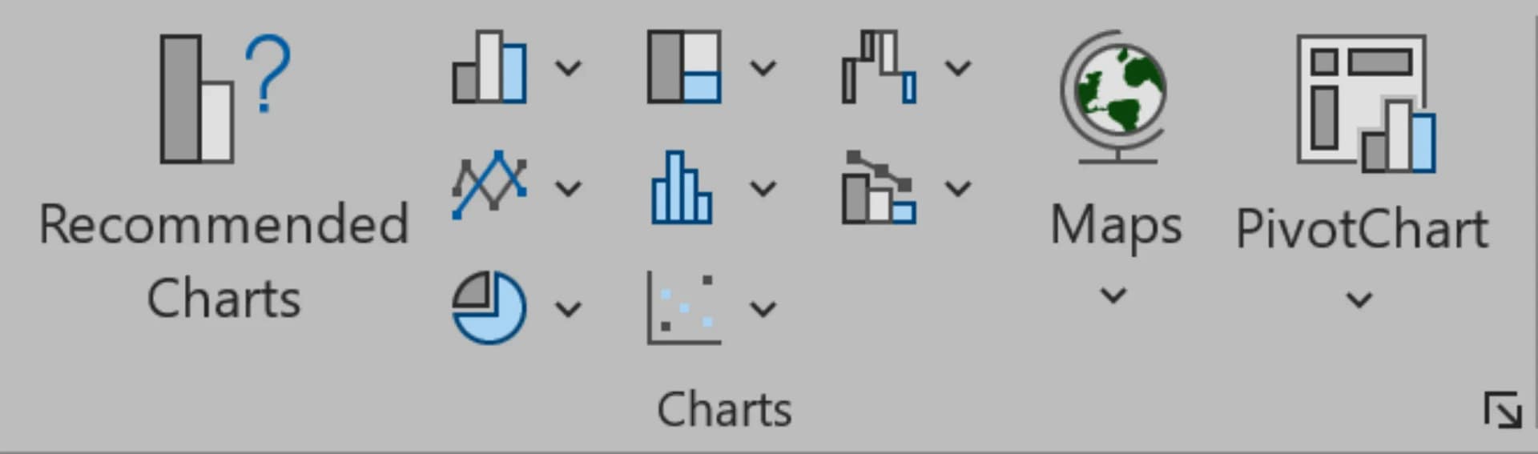Insert a Column or Bar chart
This screenshot has height=454, width=1538.
(x=489, y=68)
